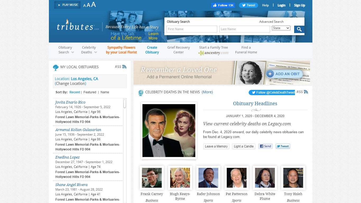The image size is (361, 203).
Task: Open Hugh Keays-Byrne thumbnail photo
Action: point(180,178)
